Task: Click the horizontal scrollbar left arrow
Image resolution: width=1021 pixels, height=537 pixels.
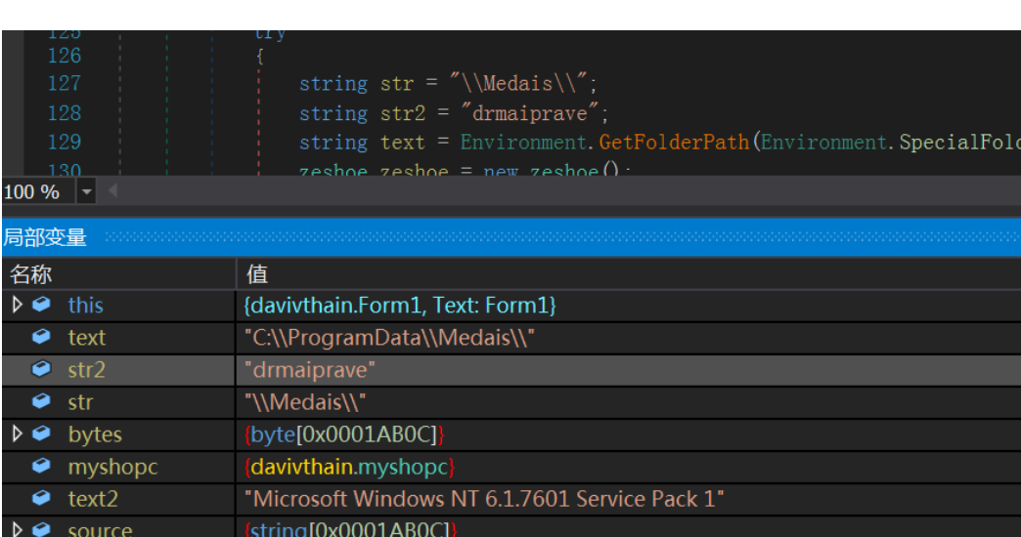Action: pos(112,191)
